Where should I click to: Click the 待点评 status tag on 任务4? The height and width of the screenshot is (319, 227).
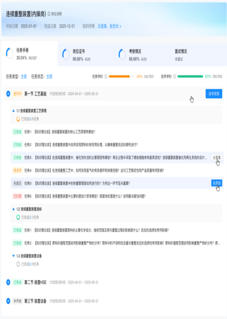[x=17, y=171]
